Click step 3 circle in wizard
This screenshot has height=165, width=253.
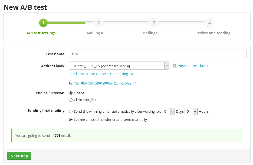click(154, 23)
